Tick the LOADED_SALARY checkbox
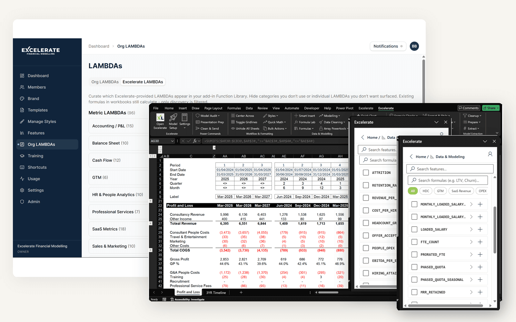Viewport: 516px width, 322px height. click(x=414, y=229)
